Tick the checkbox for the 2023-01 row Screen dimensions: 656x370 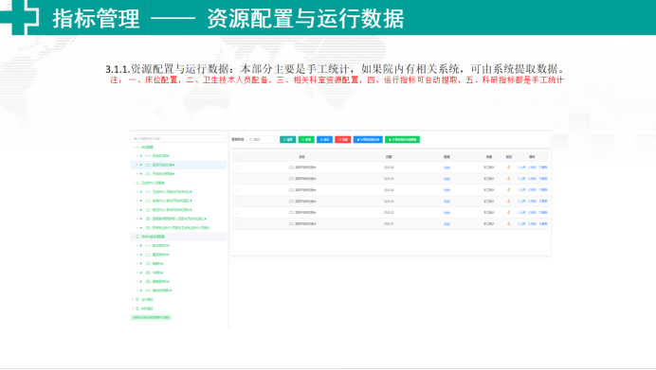(238, 224)
